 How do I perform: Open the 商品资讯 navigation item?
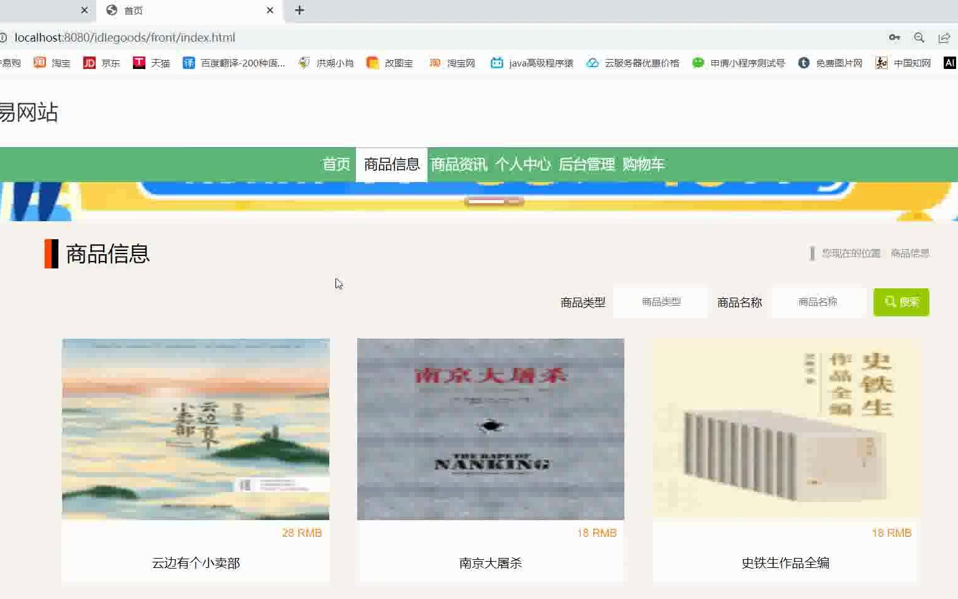coord(459,165)
